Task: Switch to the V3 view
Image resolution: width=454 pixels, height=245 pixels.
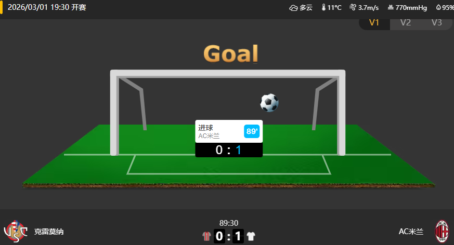Action: pyautogui.click(x=437, y=22)
